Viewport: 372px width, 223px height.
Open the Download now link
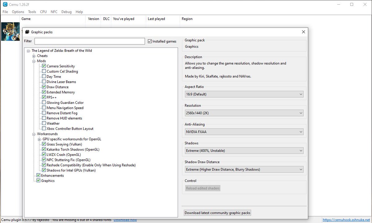[x=125, y=220]
